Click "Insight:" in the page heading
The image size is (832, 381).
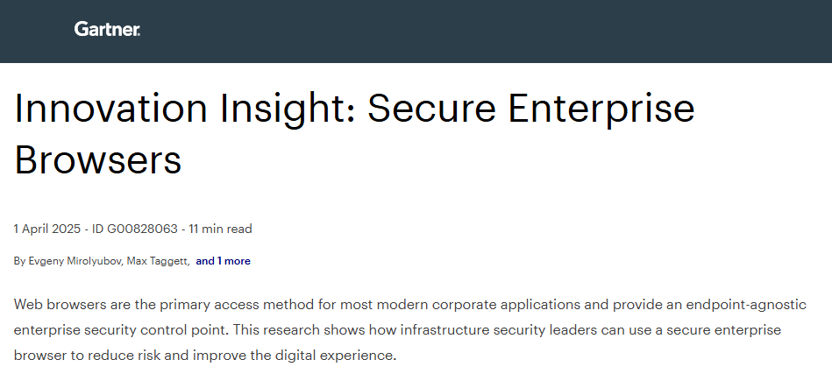tap(288, 109)
